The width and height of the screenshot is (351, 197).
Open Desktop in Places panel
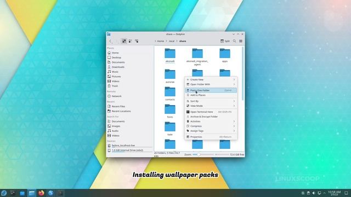point(130,57)
